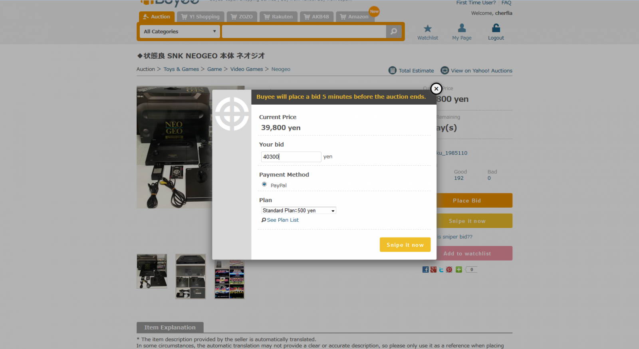Screen dimensions: 639x349
Task: Open the All Categories dropdown
Action: (180, 32)
